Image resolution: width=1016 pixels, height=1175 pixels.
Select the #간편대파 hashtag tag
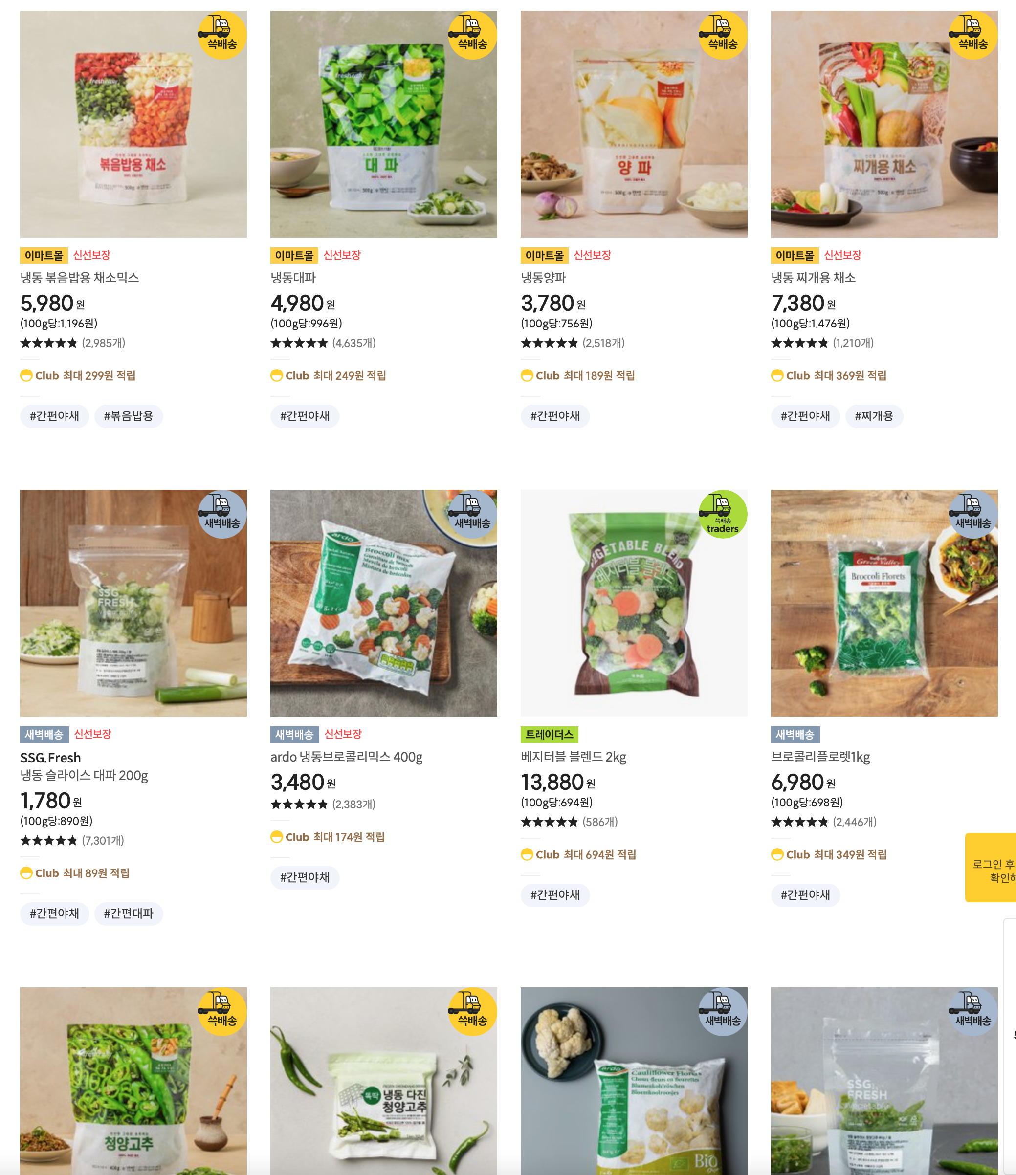[x=129, y=914]
